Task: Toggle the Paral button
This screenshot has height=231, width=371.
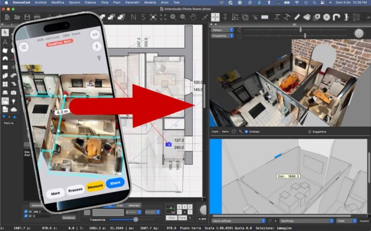Action: click(x=182, y=218)
